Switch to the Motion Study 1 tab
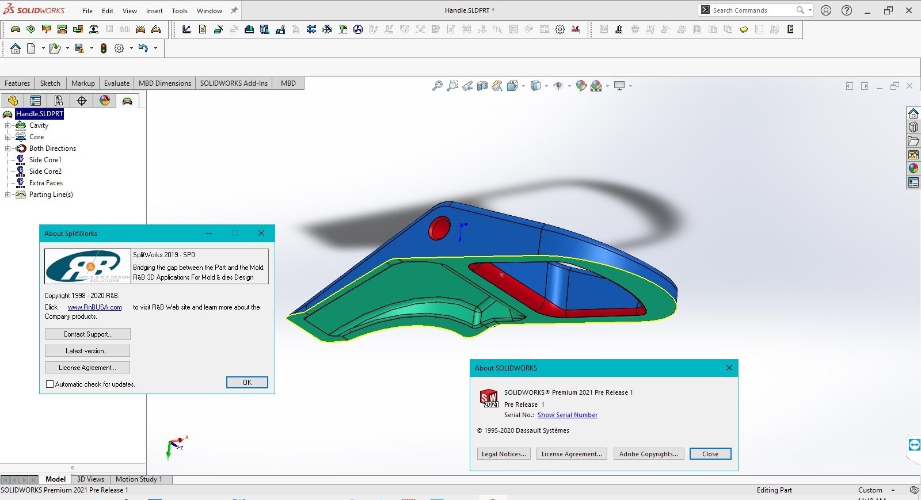Viewport: 921px width, 500px height. tap(139, 479)
